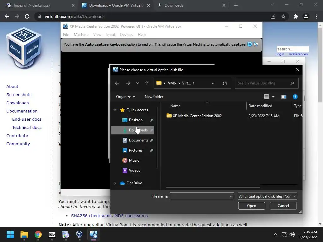Refresh the file dialog folder view
This screenshot has height=242, width=323.
(x=225, y=83)
